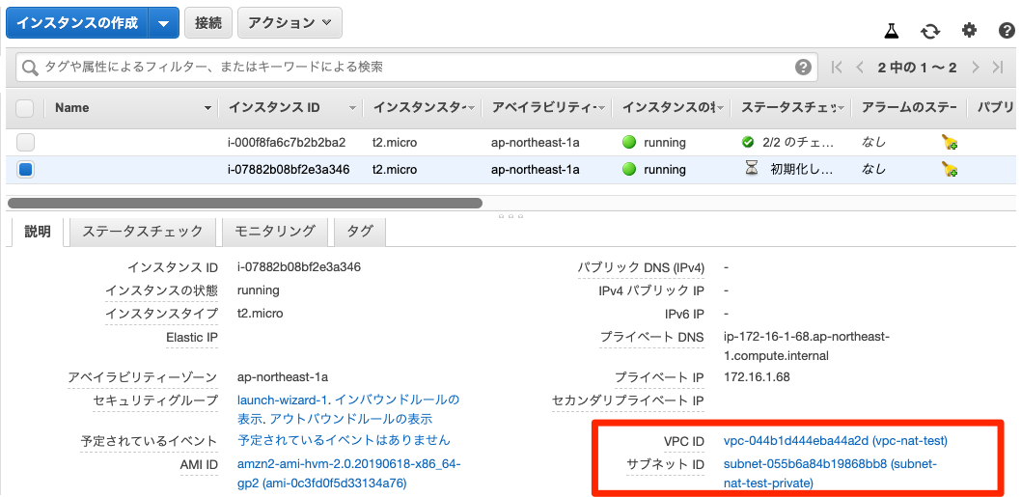Click '2/2 のチェ…' status cell

point(798,142)
